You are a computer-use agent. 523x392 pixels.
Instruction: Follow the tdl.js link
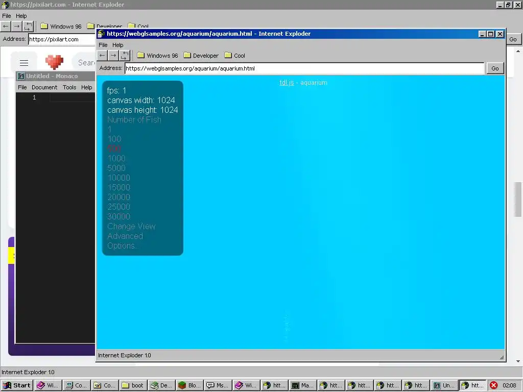click(x=287, y=83)
